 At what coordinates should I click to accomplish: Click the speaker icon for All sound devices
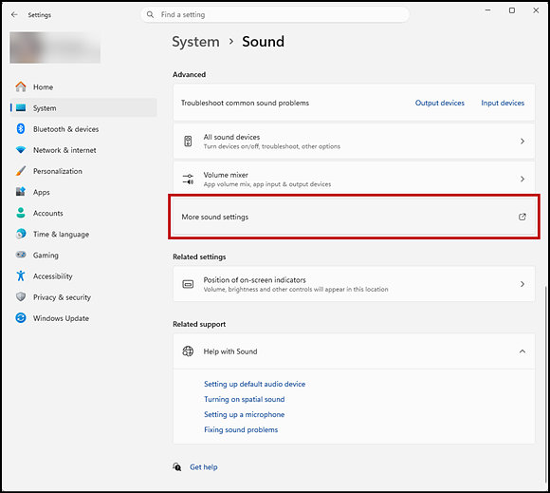(188, 142)
